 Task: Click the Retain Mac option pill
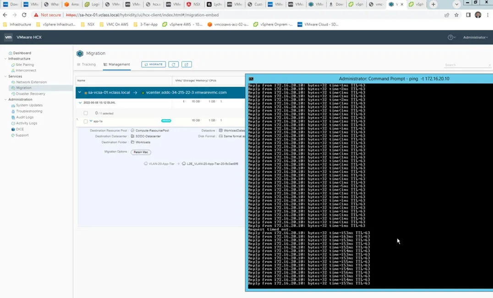[141, 152]
